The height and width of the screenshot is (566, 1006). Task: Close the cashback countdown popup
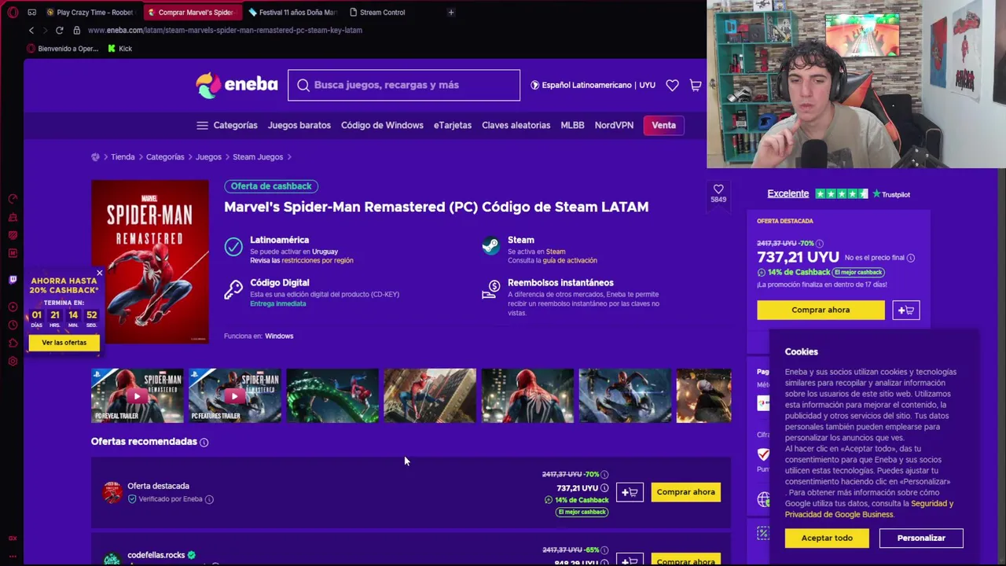pyautogui.click(x=99, y=274)
